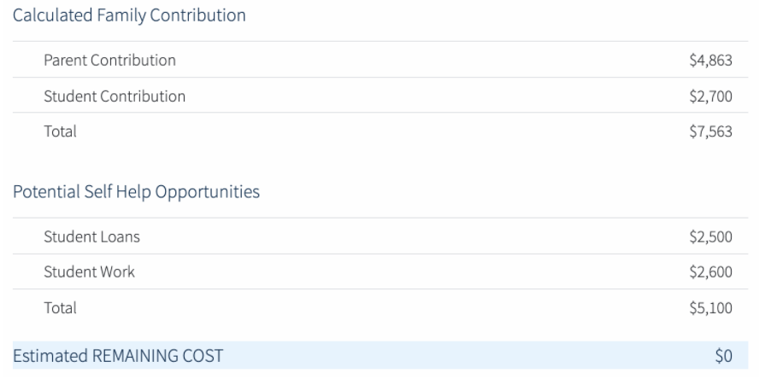759x379 pixels.
Task: Click the Potential Self Help Opportunities heading
Action: [x=136, y=191]
